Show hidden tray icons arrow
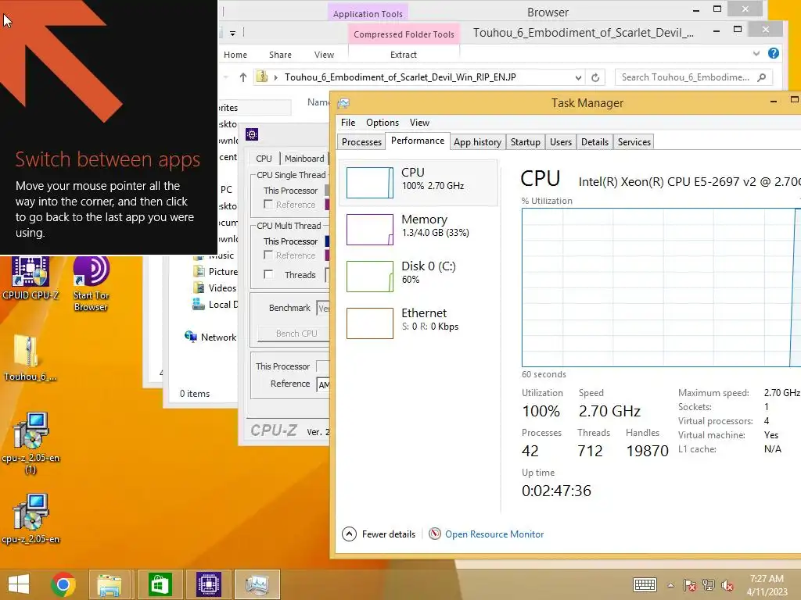This screenshot has width=801, height=600. point(670,585)
